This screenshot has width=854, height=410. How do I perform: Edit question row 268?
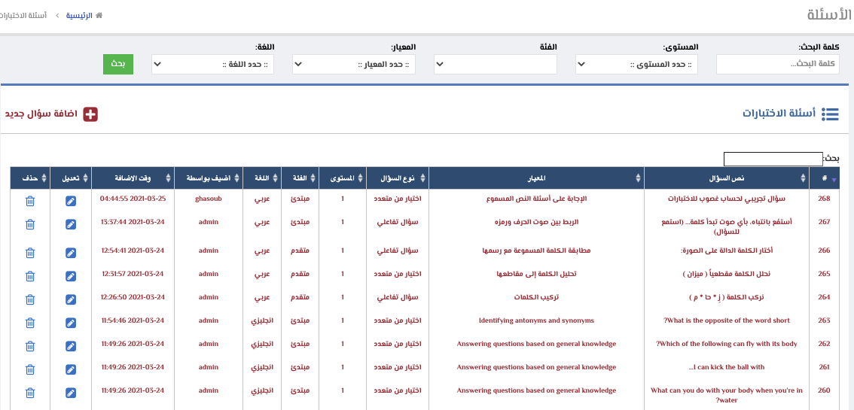tap(71, 201)
